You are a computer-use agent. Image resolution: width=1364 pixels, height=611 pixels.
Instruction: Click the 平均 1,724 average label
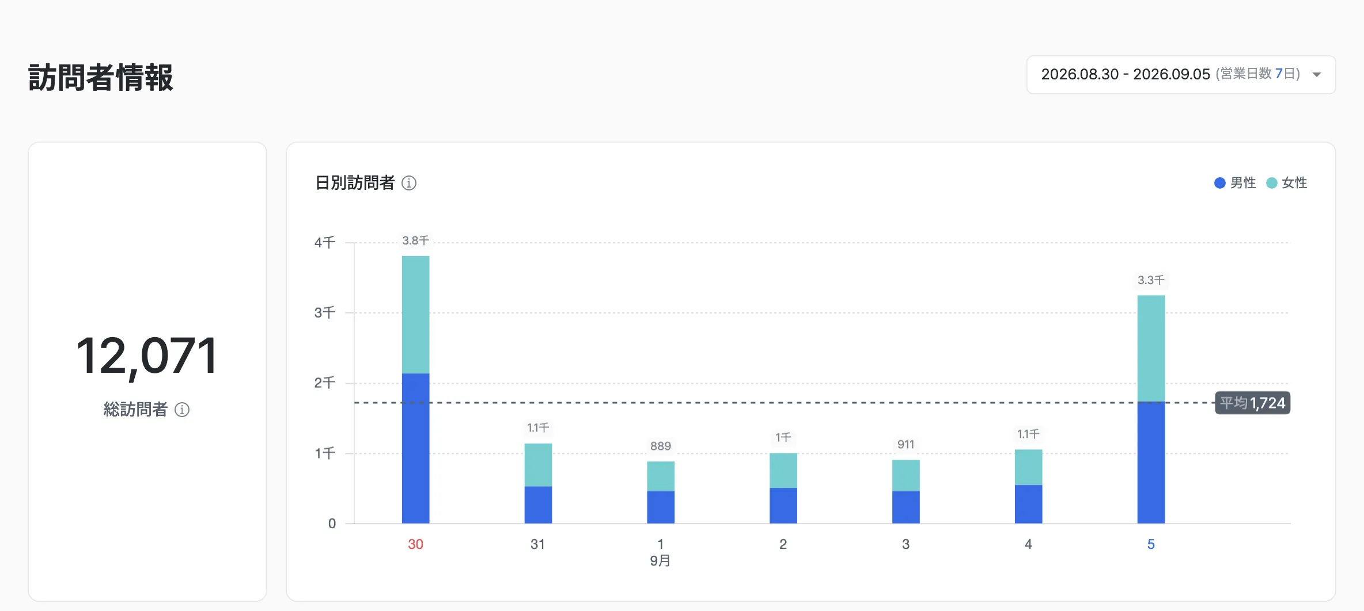(1253, 403)
